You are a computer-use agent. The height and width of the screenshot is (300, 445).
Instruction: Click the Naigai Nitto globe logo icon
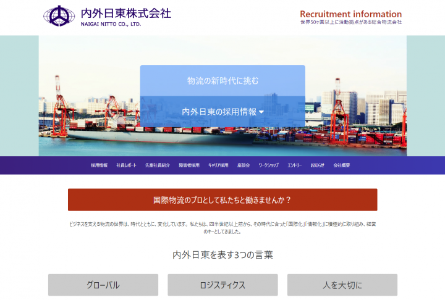click(x=59, y=16)
